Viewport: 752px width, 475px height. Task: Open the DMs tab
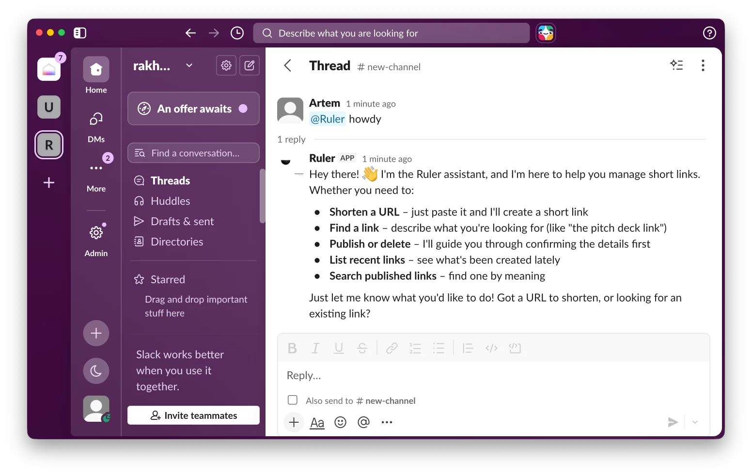pos(96,127)
